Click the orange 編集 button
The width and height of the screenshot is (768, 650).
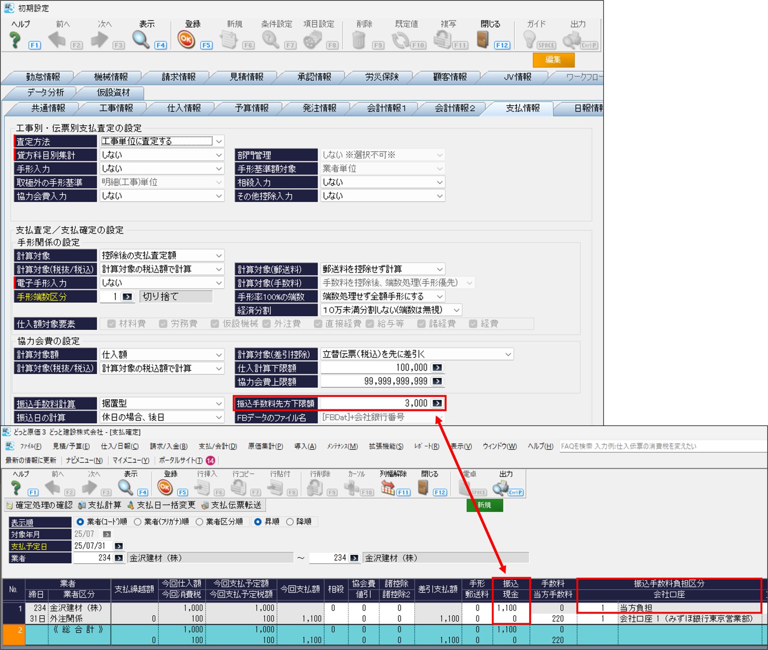pyautogui.click(x=553, y=60)
